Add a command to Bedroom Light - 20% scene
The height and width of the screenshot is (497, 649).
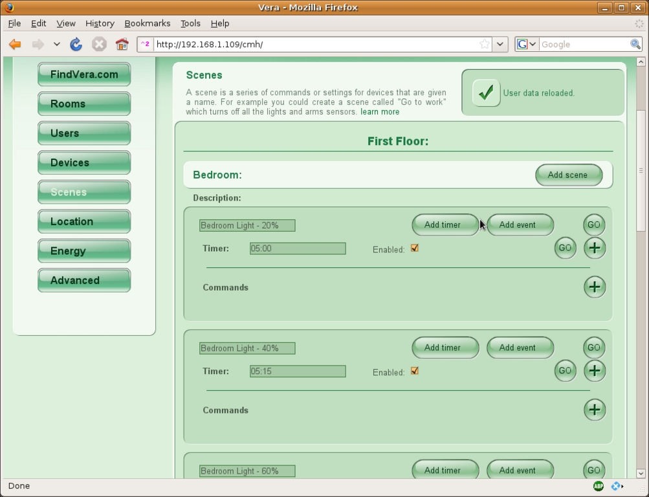click(594, 287)
